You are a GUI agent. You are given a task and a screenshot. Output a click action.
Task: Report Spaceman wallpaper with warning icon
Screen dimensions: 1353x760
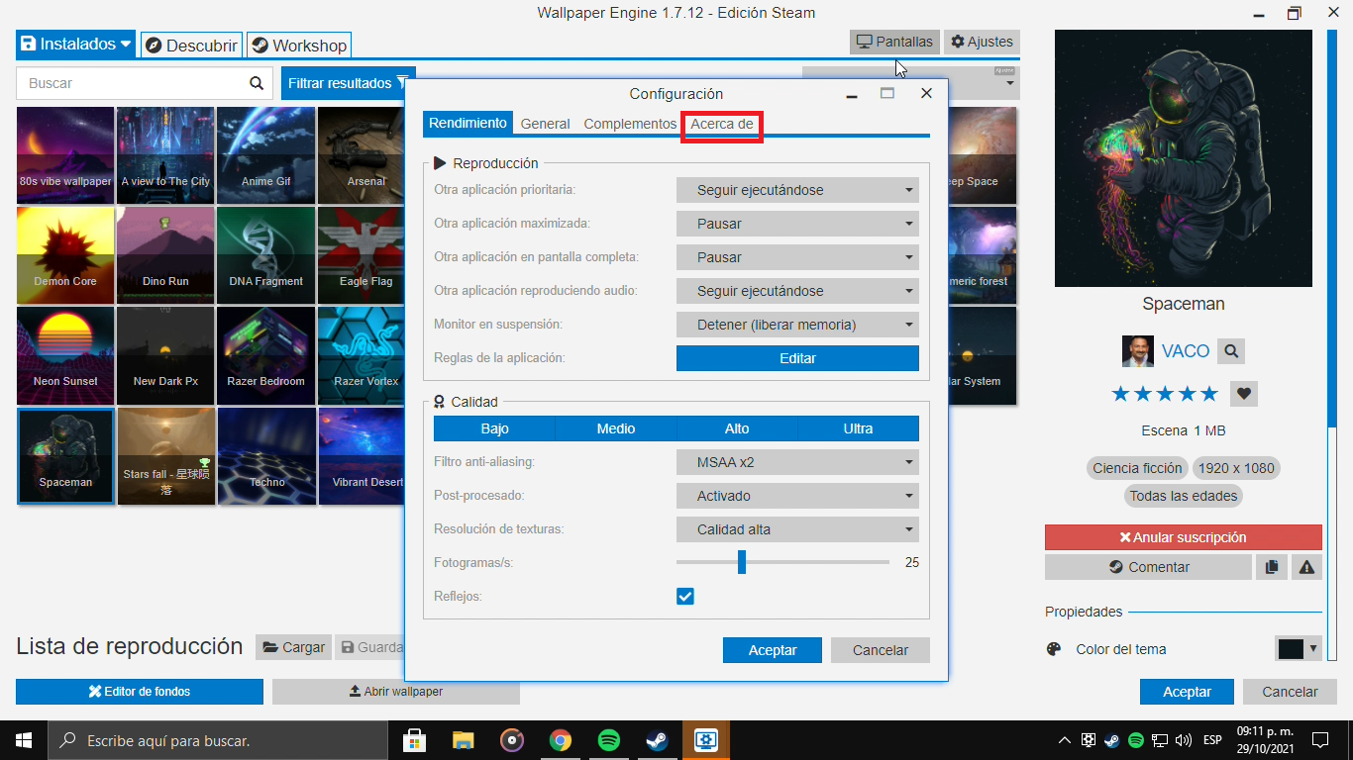(x=1306, y=567)
